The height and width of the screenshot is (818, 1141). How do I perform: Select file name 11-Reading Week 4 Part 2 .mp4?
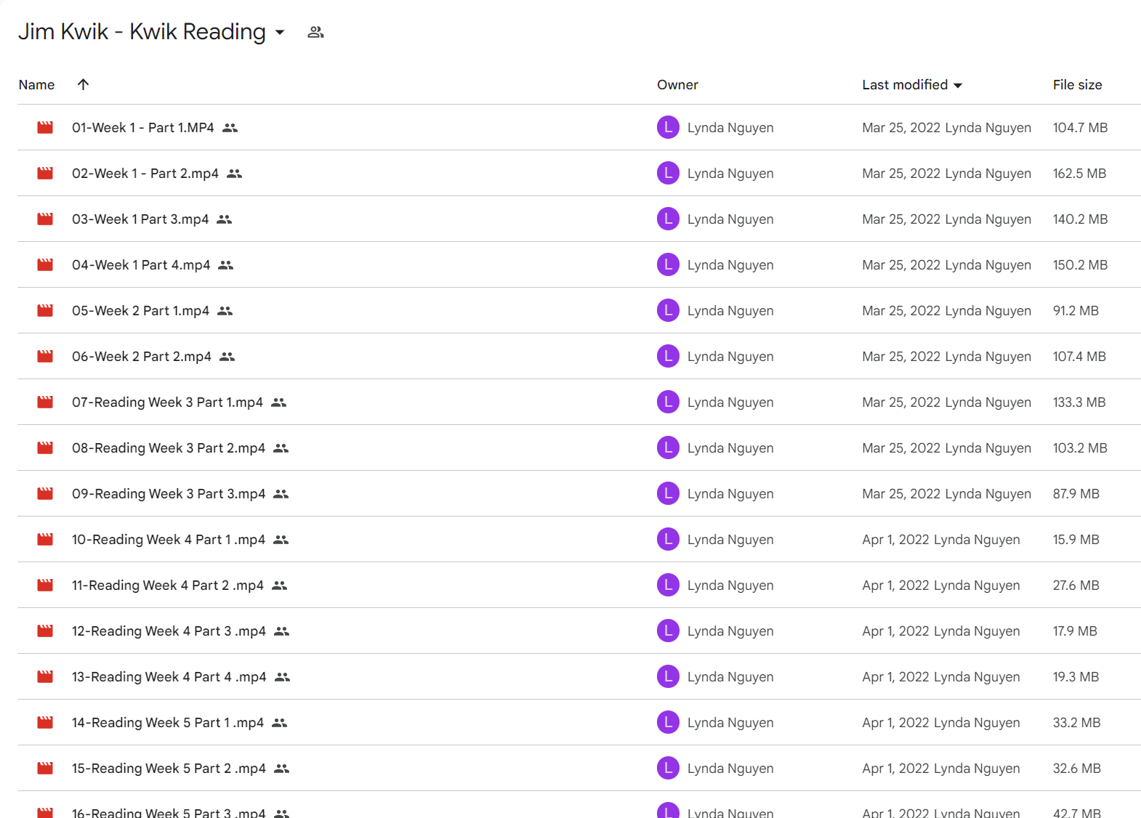coord(168,585)
